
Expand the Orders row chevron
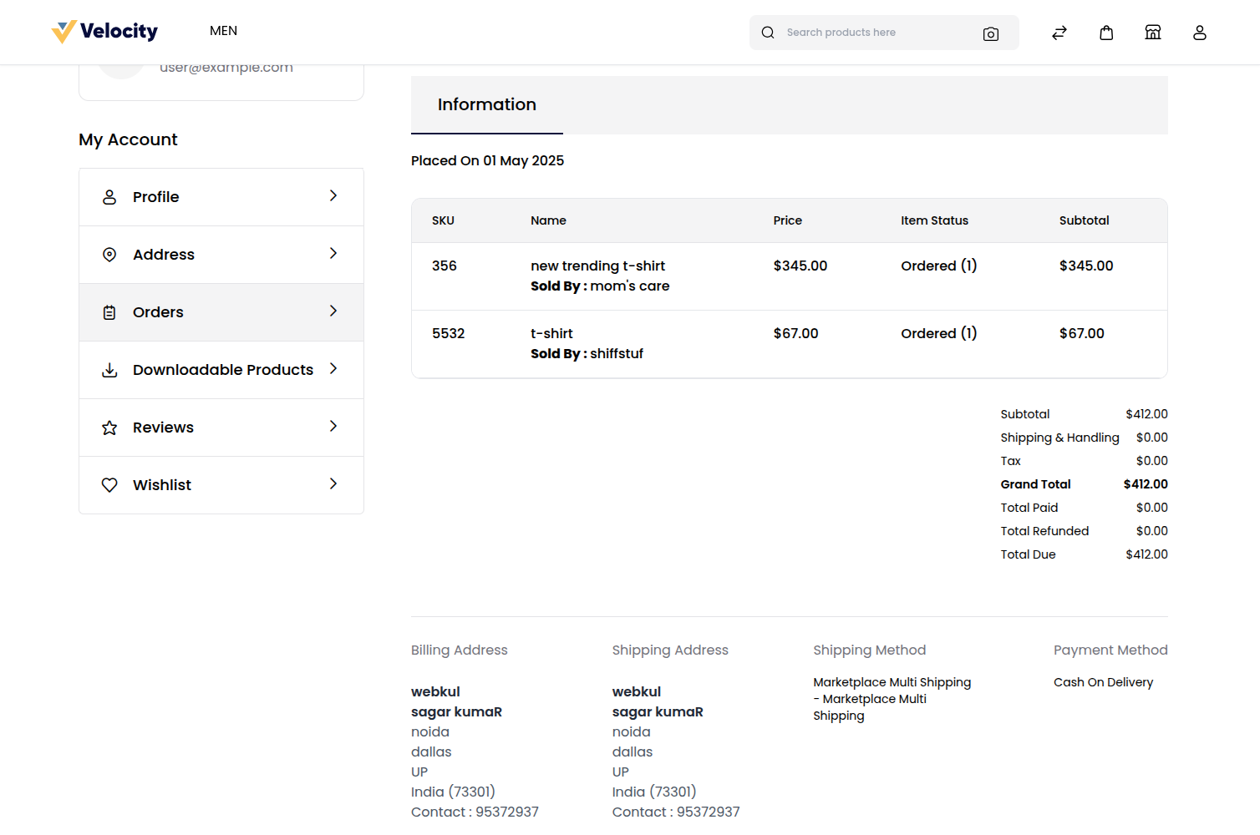333,311
